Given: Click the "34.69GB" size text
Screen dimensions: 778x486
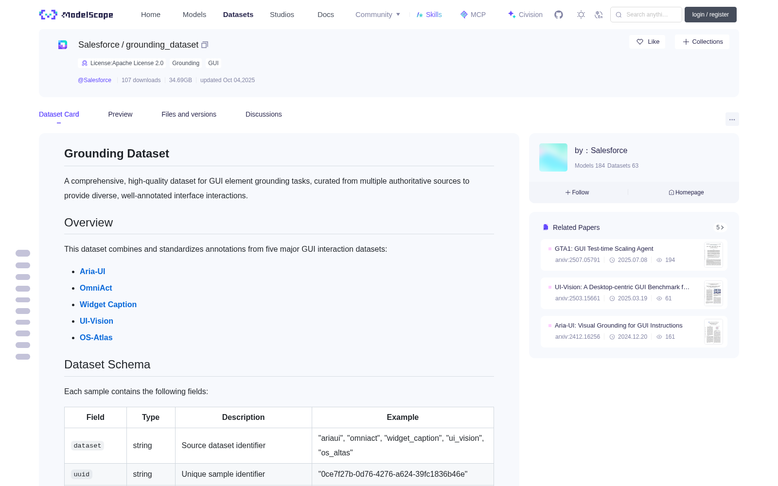Looking at the screenshot, I should [x=180, y=80].
